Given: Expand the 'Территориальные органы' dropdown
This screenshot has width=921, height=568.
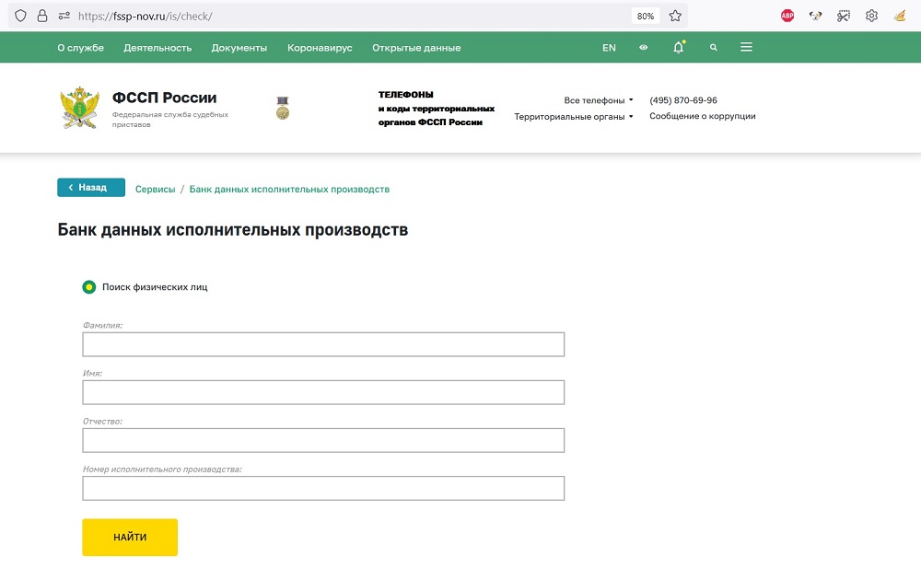Looking at the screenshot, I should point(573,117).
